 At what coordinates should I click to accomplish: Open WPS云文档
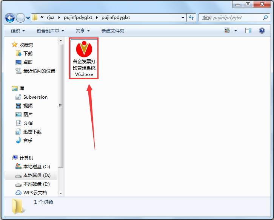click(35, 192)
